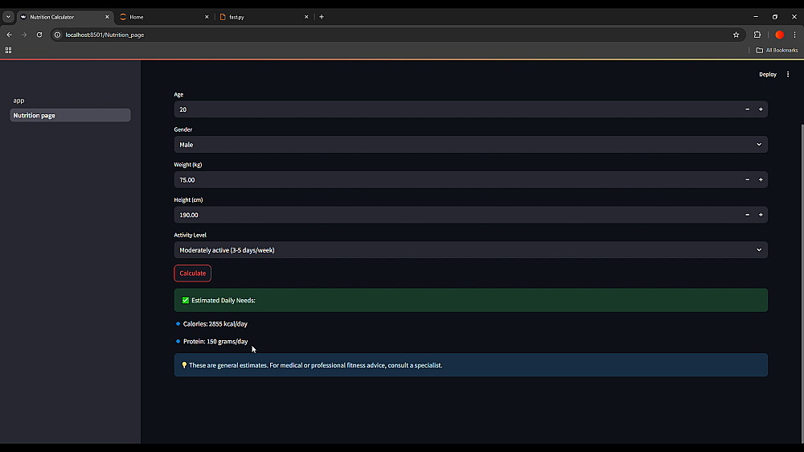Minimize the browser window

point(755,17)
